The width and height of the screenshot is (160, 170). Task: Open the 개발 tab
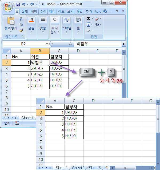79,11
